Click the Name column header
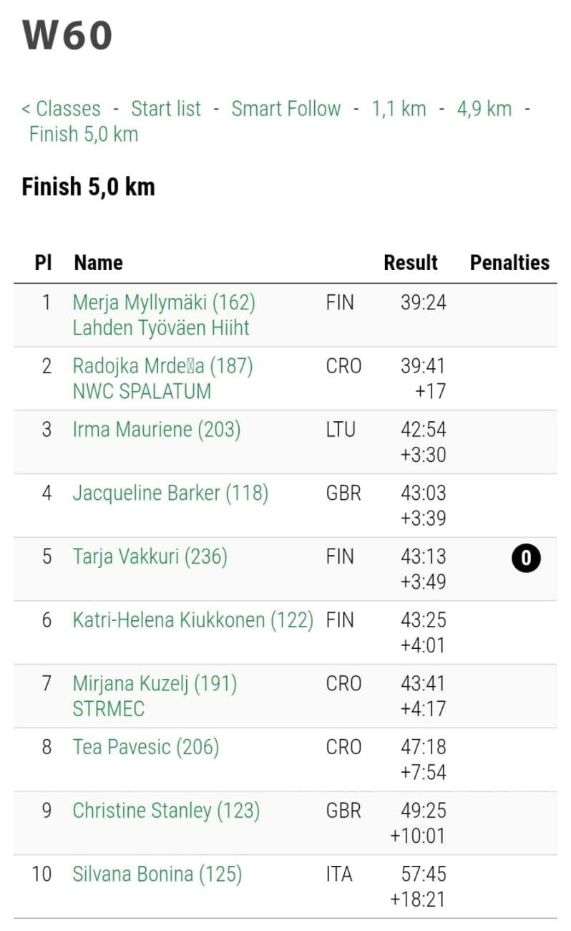This screenshot has height=931, width=571. pyautogui.click(x=98, y=263)
